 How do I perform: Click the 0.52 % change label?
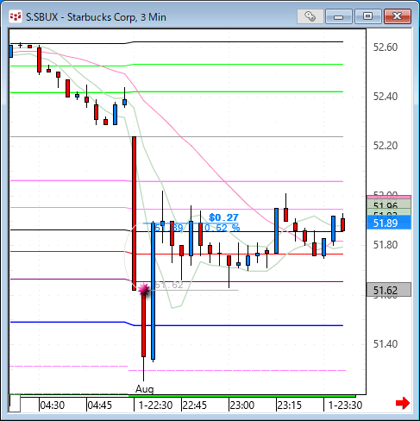[222, 228]
